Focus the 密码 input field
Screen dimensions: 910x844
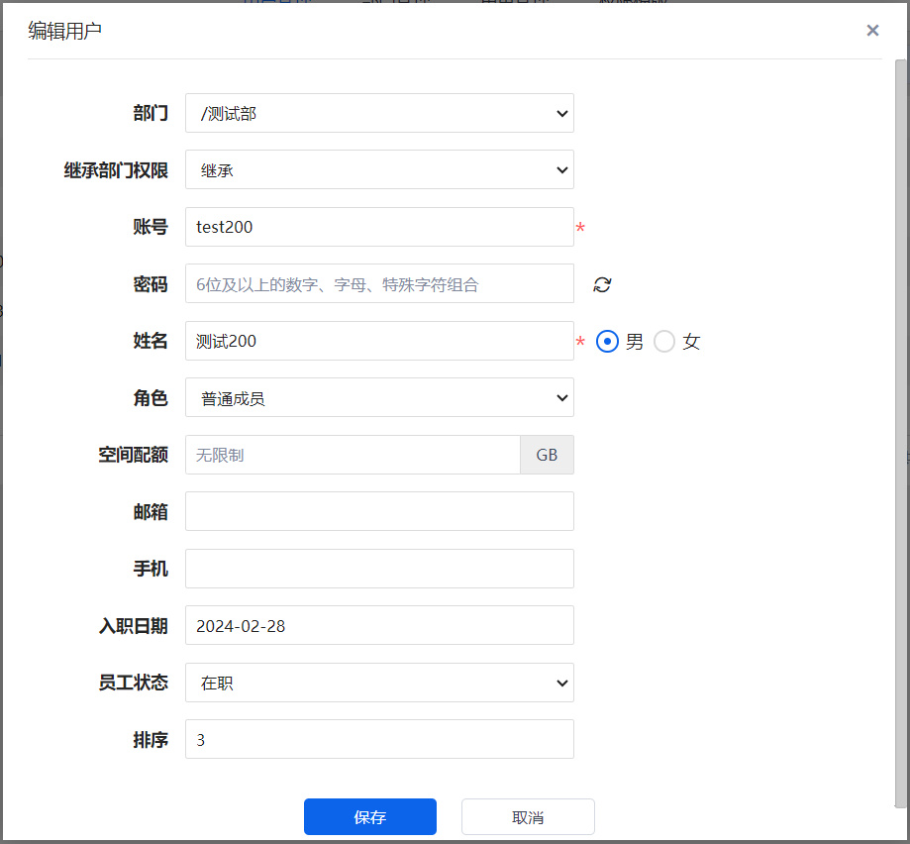click(379, 283)
